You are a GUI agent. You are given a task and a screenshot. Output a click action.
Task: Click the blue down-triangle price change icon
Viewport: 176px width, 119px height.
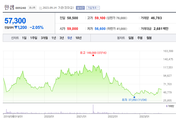(16, 27)
